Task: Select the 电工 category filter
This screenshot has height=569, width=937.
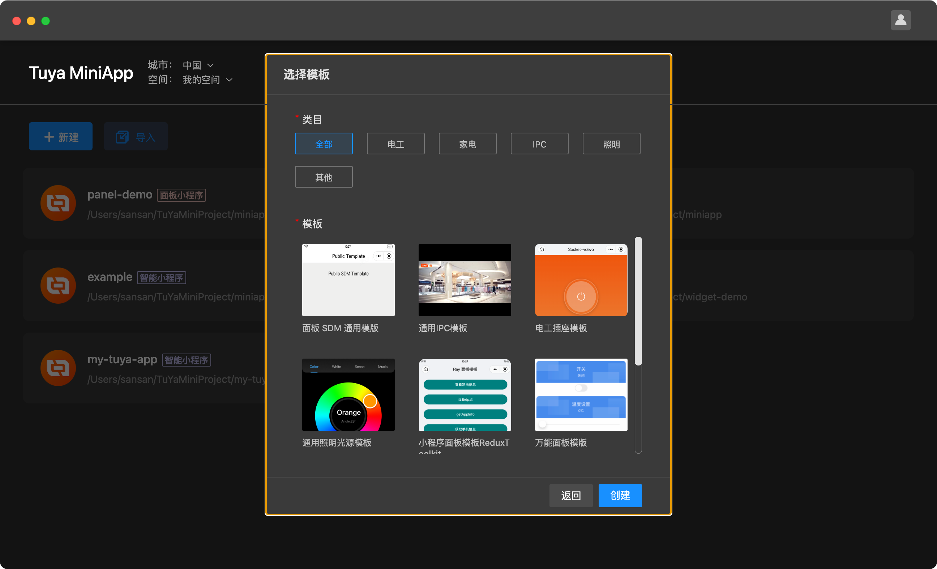Action: tap(395, 144)
